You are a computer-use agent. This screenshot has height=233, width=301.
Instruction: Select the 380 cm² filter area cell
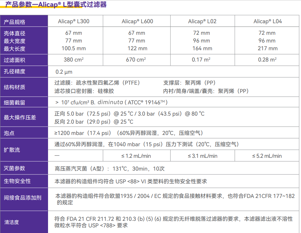(x=74, y=60)
